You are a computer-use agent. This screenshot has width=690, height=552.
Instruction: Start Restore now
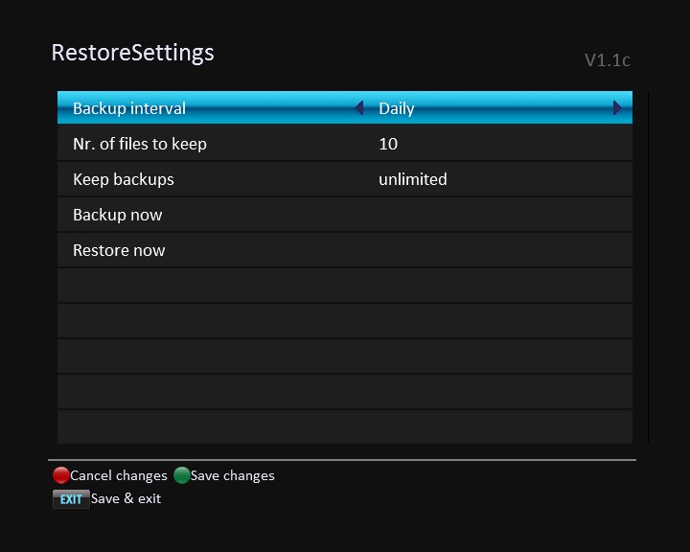click(119, 250)
